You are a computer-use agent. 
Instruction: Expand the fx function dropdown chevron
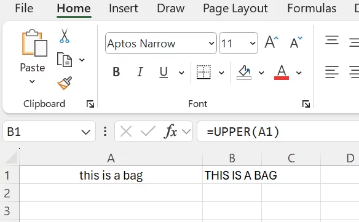click(186, 132)
